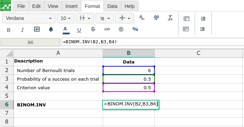Toggle italic text style
The image size is (244, 127).
pos(22,30)
